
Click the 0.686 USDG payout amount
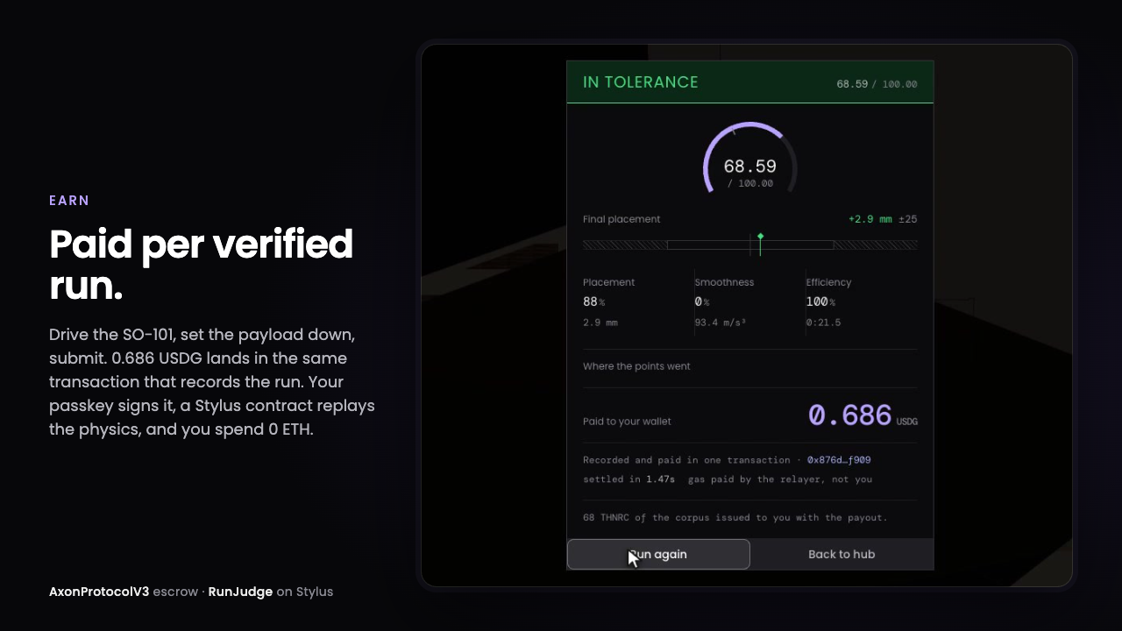click(x=863, y=415)
